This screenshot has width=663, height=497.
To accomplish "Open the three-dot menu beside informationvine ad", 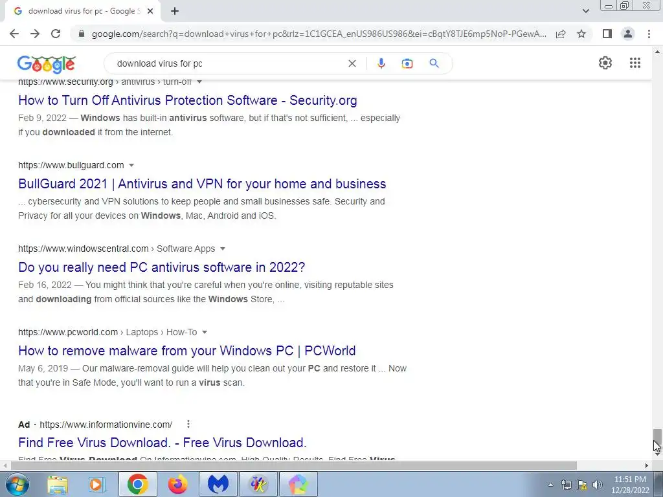I will (188, 424).
